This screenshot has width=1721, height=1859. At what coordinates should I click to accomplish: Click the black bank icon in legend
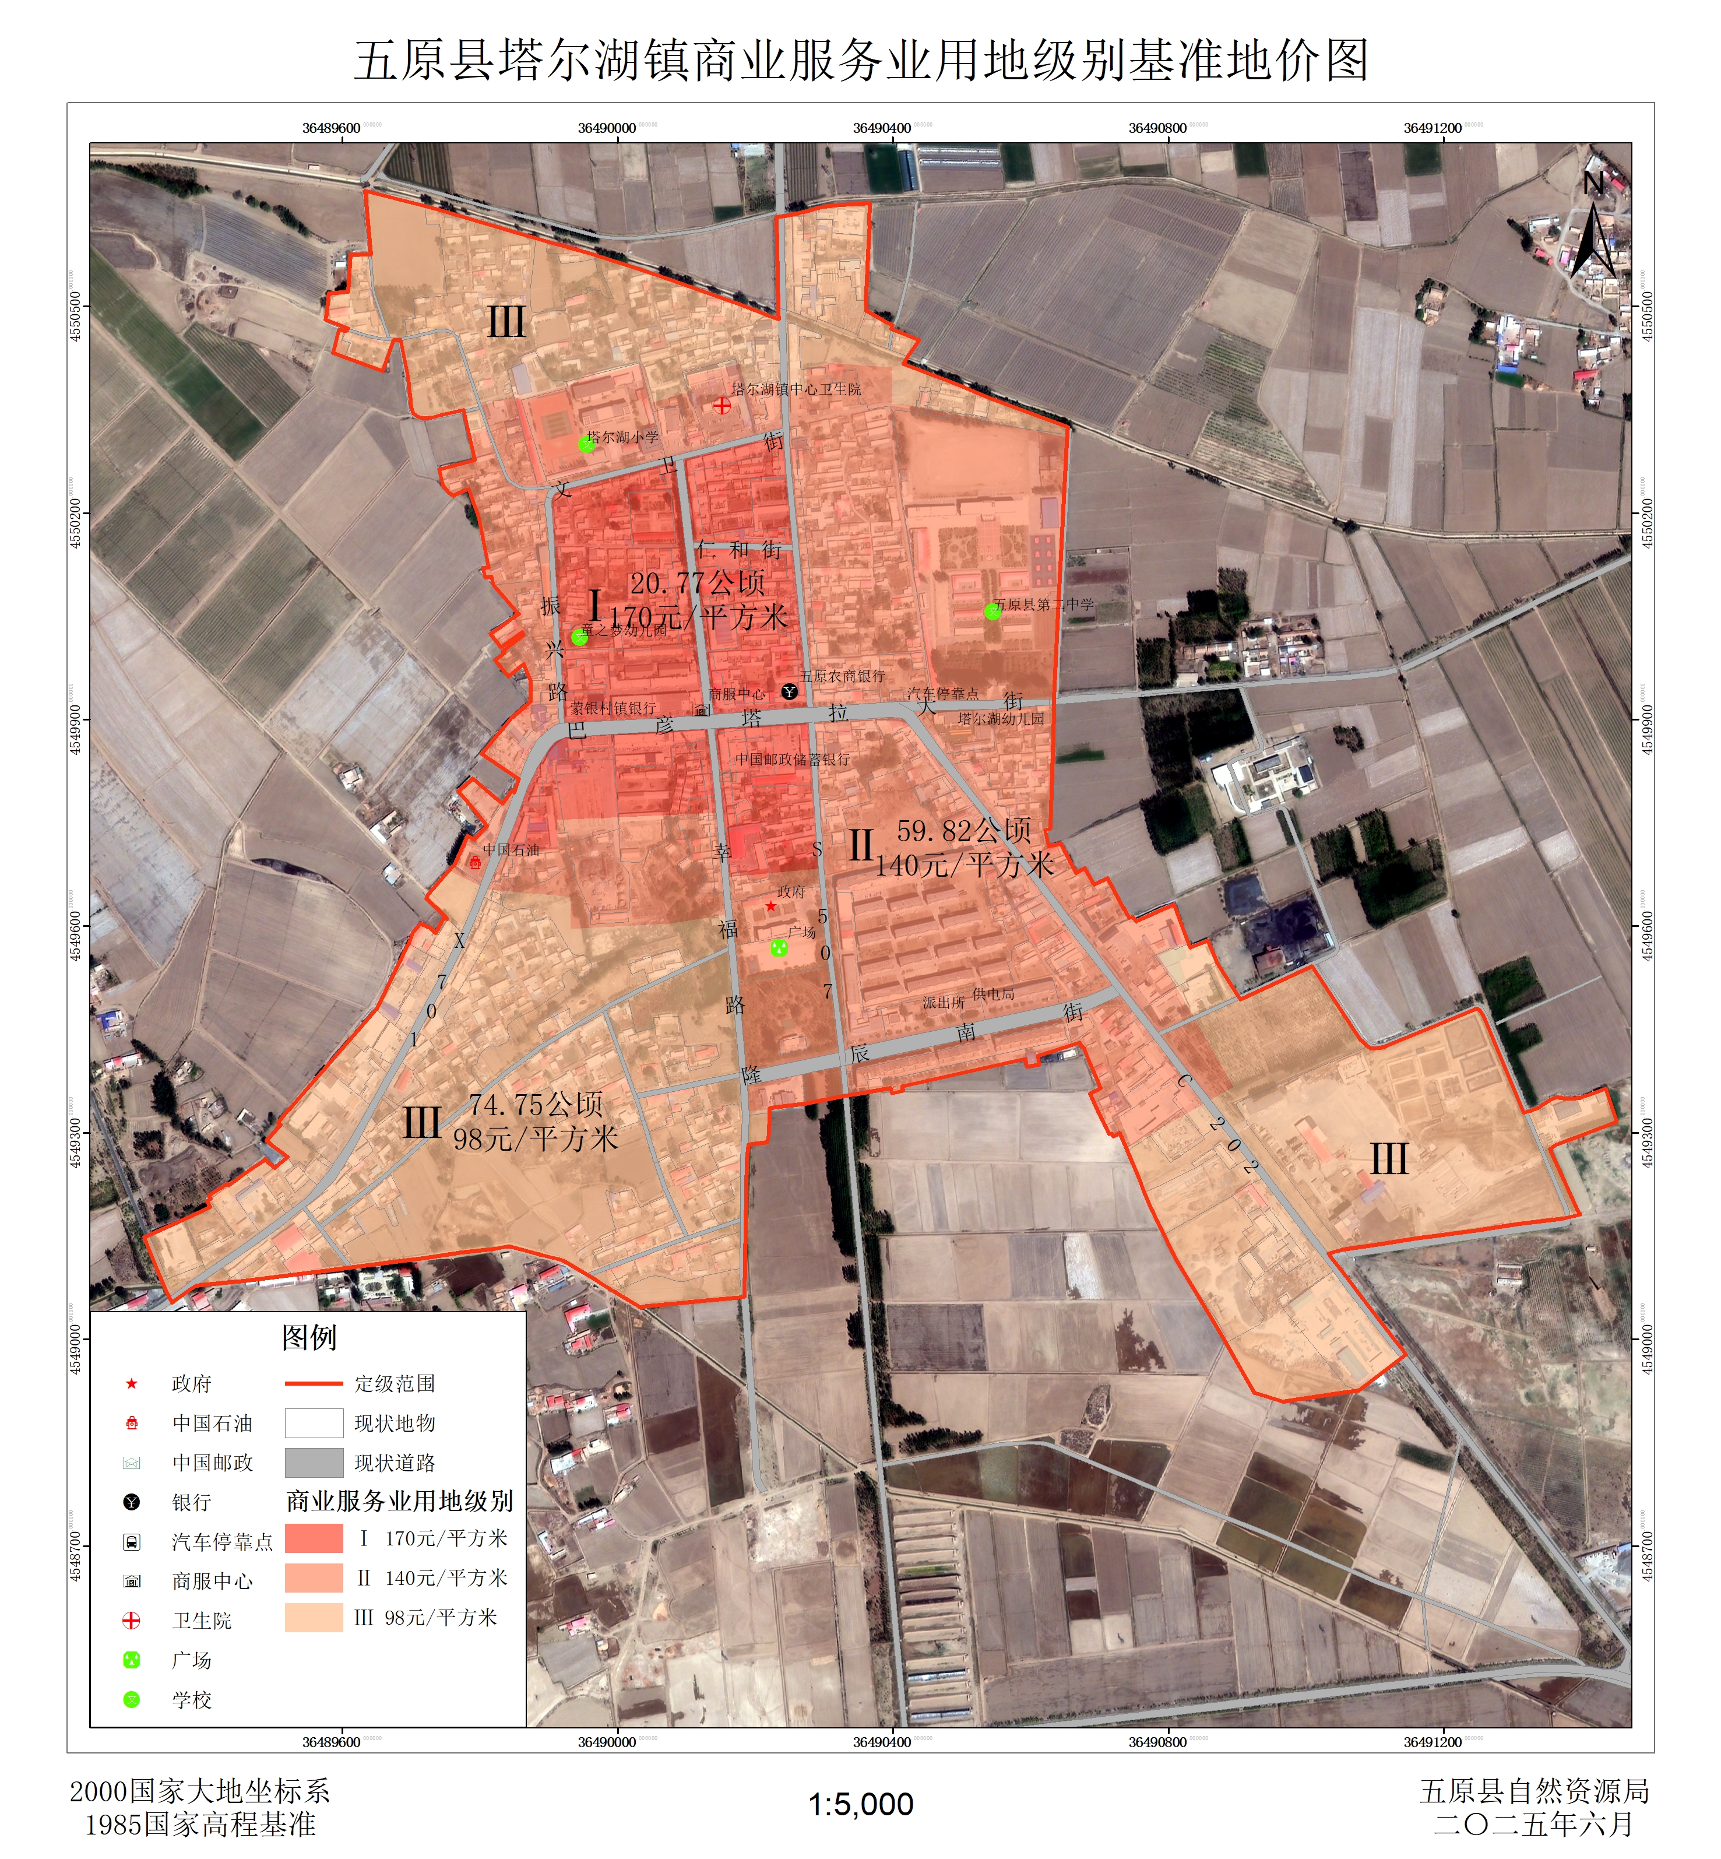pyautogui.click(x=131, y=1501)
